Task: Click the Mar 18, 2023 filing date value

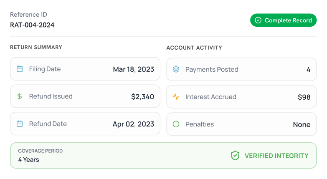Action: click(x=133, y=69)
